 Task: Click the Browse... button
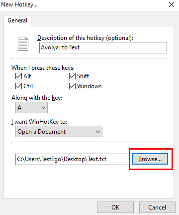coord(150,159)
